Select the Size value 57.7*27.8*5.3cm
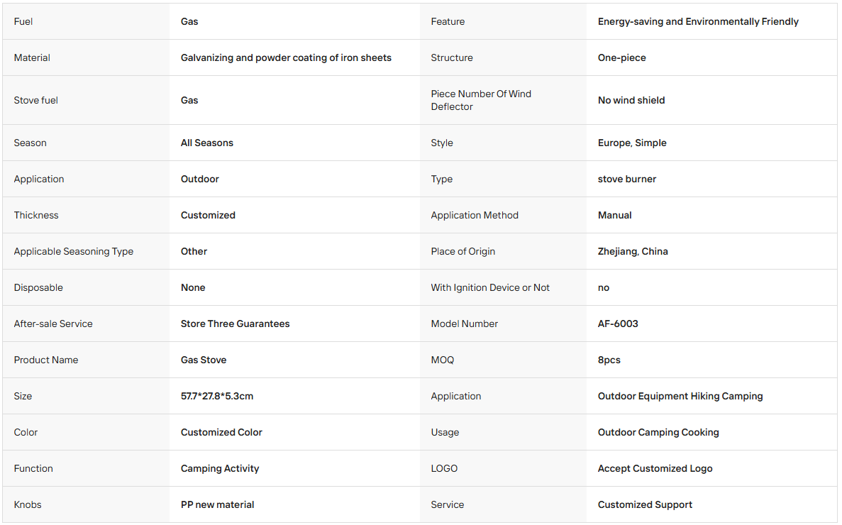Viewport: 842px width, 525px height. (217, 396)
